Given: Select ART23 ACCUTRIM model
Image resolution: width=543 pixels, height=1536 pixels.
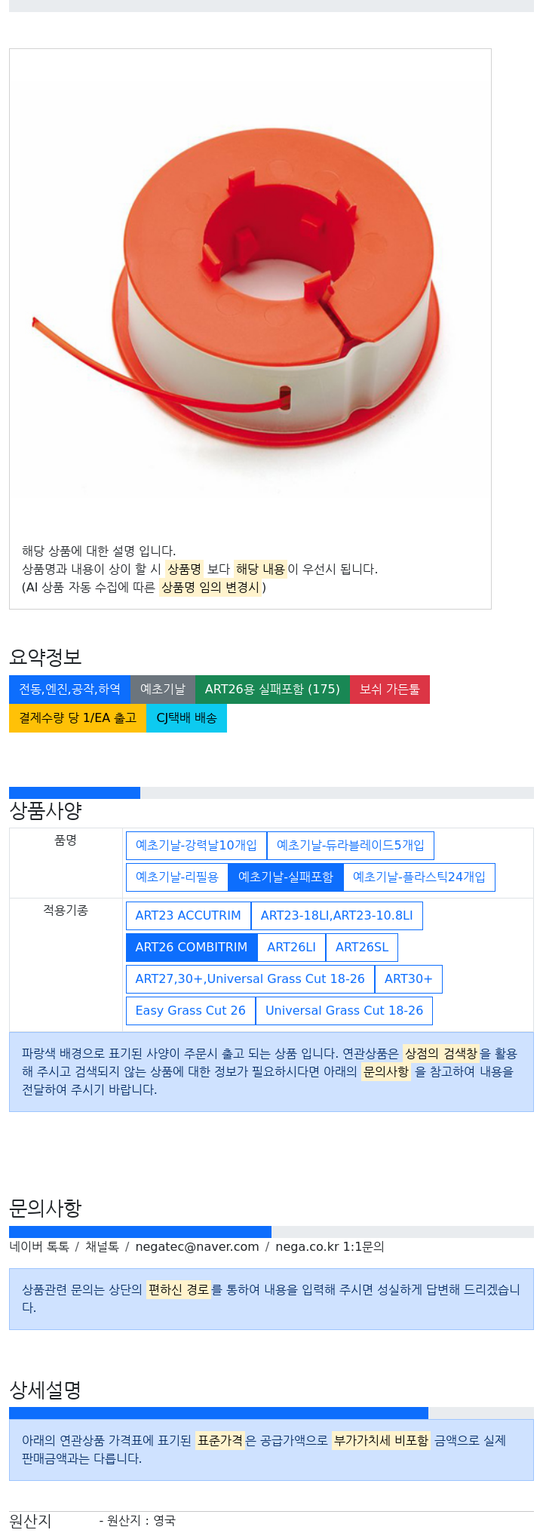Looking at the screenshot, I should pos(189,916).
